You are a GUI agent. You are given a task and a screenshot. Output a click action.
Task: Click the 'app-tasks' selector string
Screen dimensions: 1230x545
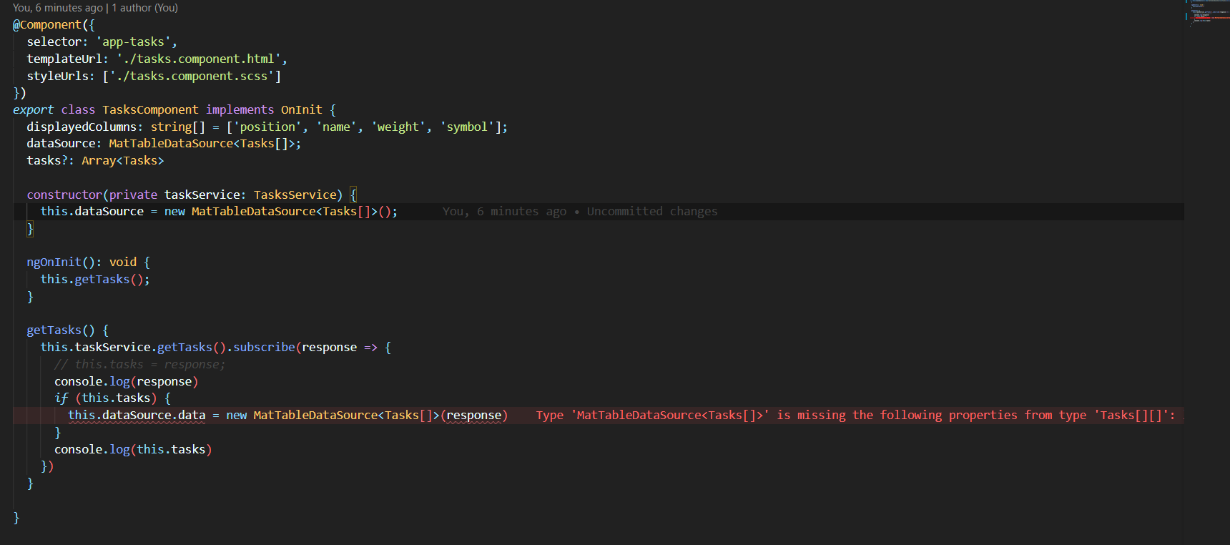pos(133,41)
